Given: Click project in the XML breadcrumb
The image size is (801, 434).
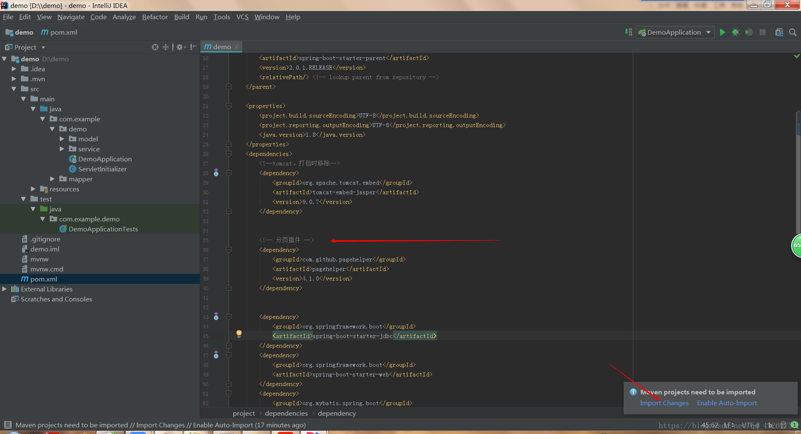Looking at the screenshot, I should coord(244,414).
